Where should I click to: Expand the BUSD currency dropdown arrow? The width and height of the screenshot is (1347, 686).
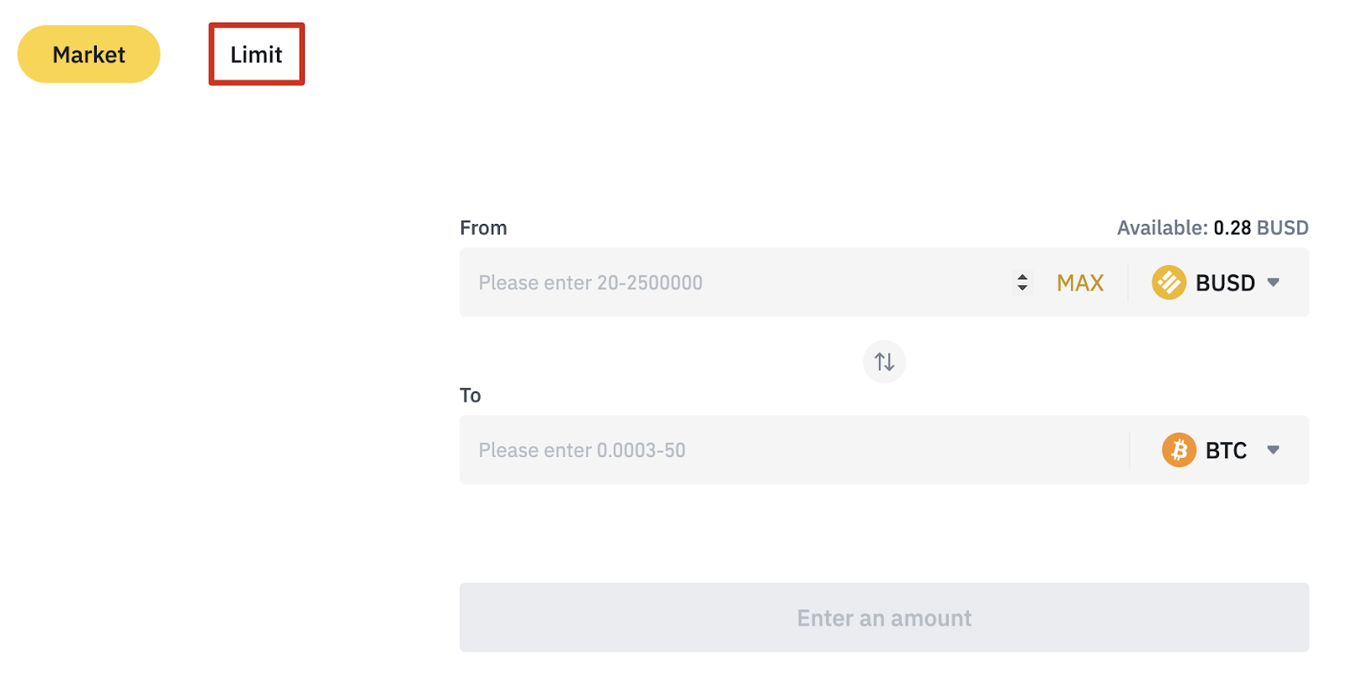coord(1273,283)
